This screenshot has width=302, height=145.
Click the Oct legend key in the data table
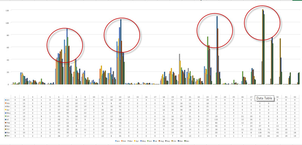[5, 129]
